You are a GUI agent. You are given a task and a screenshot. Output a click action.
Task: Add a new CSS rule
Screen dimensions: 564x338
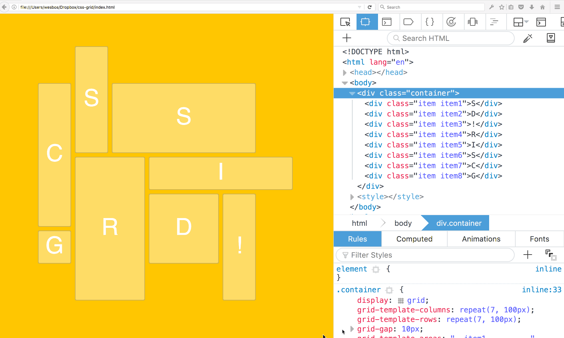point(528,255)
